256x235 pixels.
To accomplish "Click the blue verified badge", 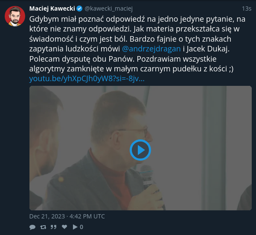I will point(79,8).
